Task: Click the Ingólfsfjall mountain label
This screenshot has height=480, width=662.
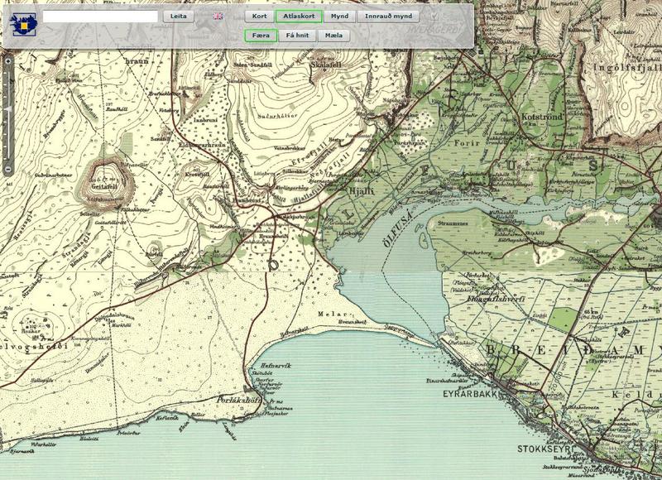Action: 627,68
